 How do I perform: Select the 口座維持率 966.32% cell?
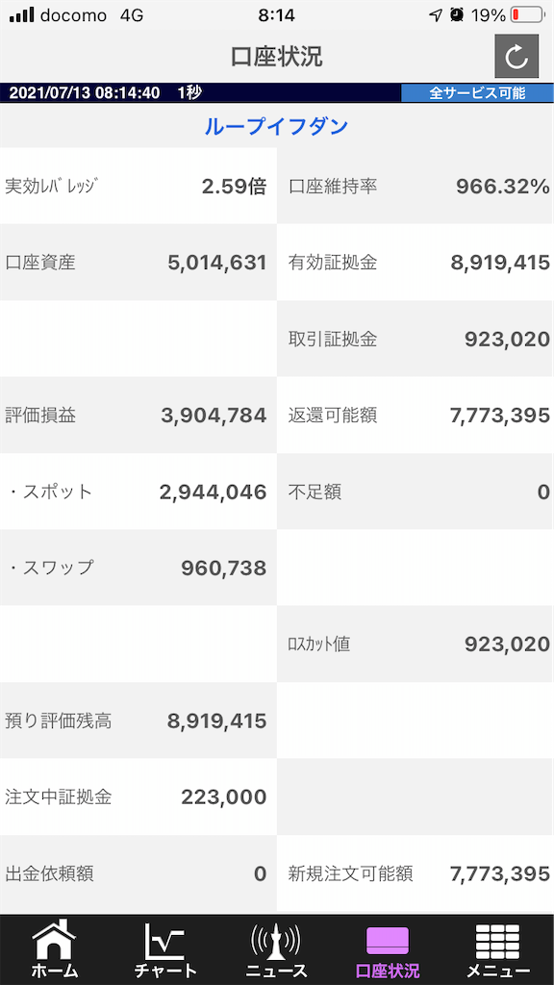(x=415, y=186)
